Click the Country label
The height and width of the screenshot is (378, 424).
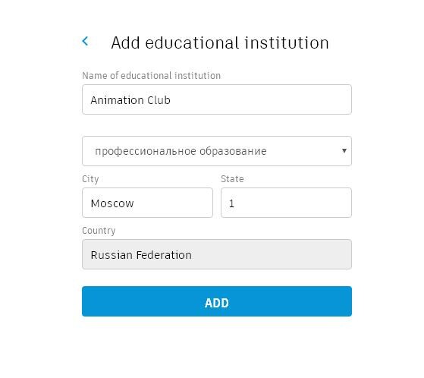point(99,231)
